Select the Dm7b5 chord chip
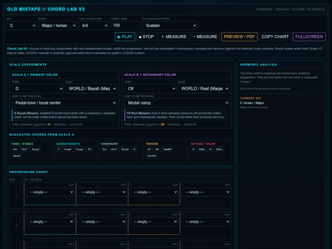The image size is (332, 249). point(152,156)
